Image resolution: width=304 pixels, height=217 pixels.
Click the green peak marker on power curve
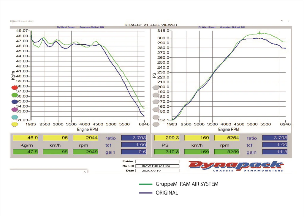[259, 33]
